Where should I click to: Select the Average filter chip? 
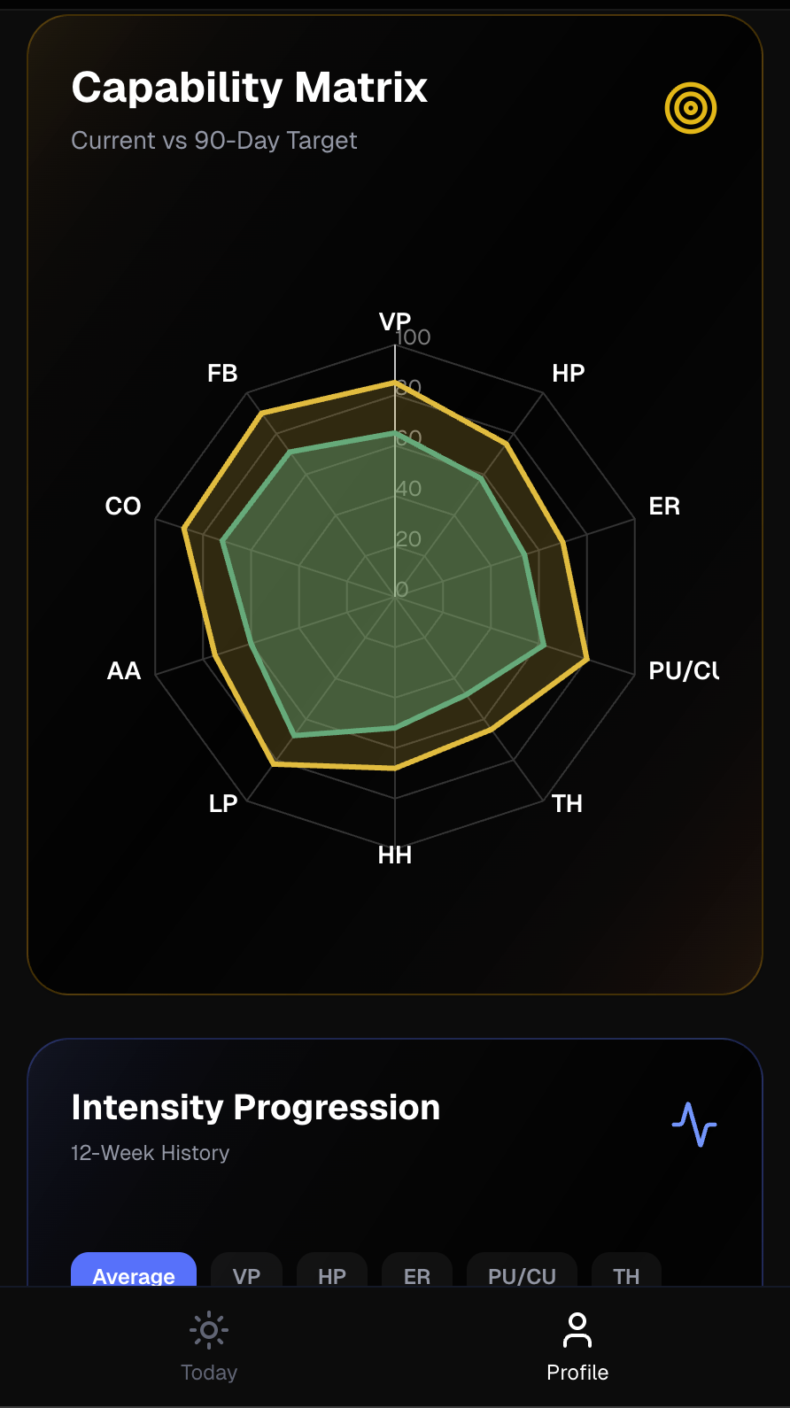tap(134, 1273)
